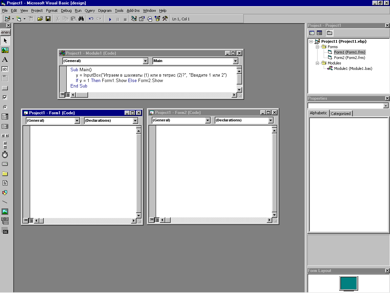The width and height of the screenshot is (390, 293).
Task: Open the Form Layout Window icon
Action: click(x=150, y=19)
